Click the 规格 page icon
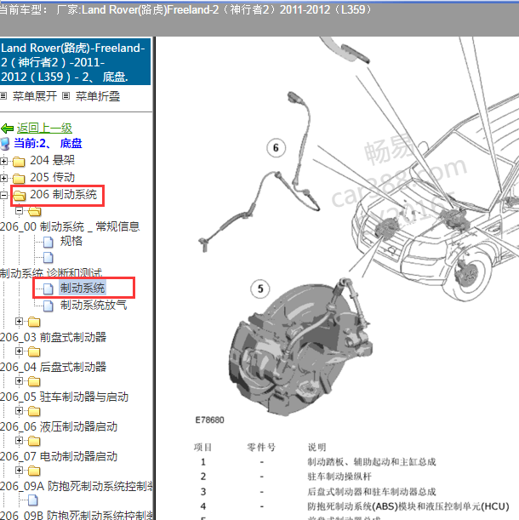This screenshot has width=519, height=520. tap(48, 242)
